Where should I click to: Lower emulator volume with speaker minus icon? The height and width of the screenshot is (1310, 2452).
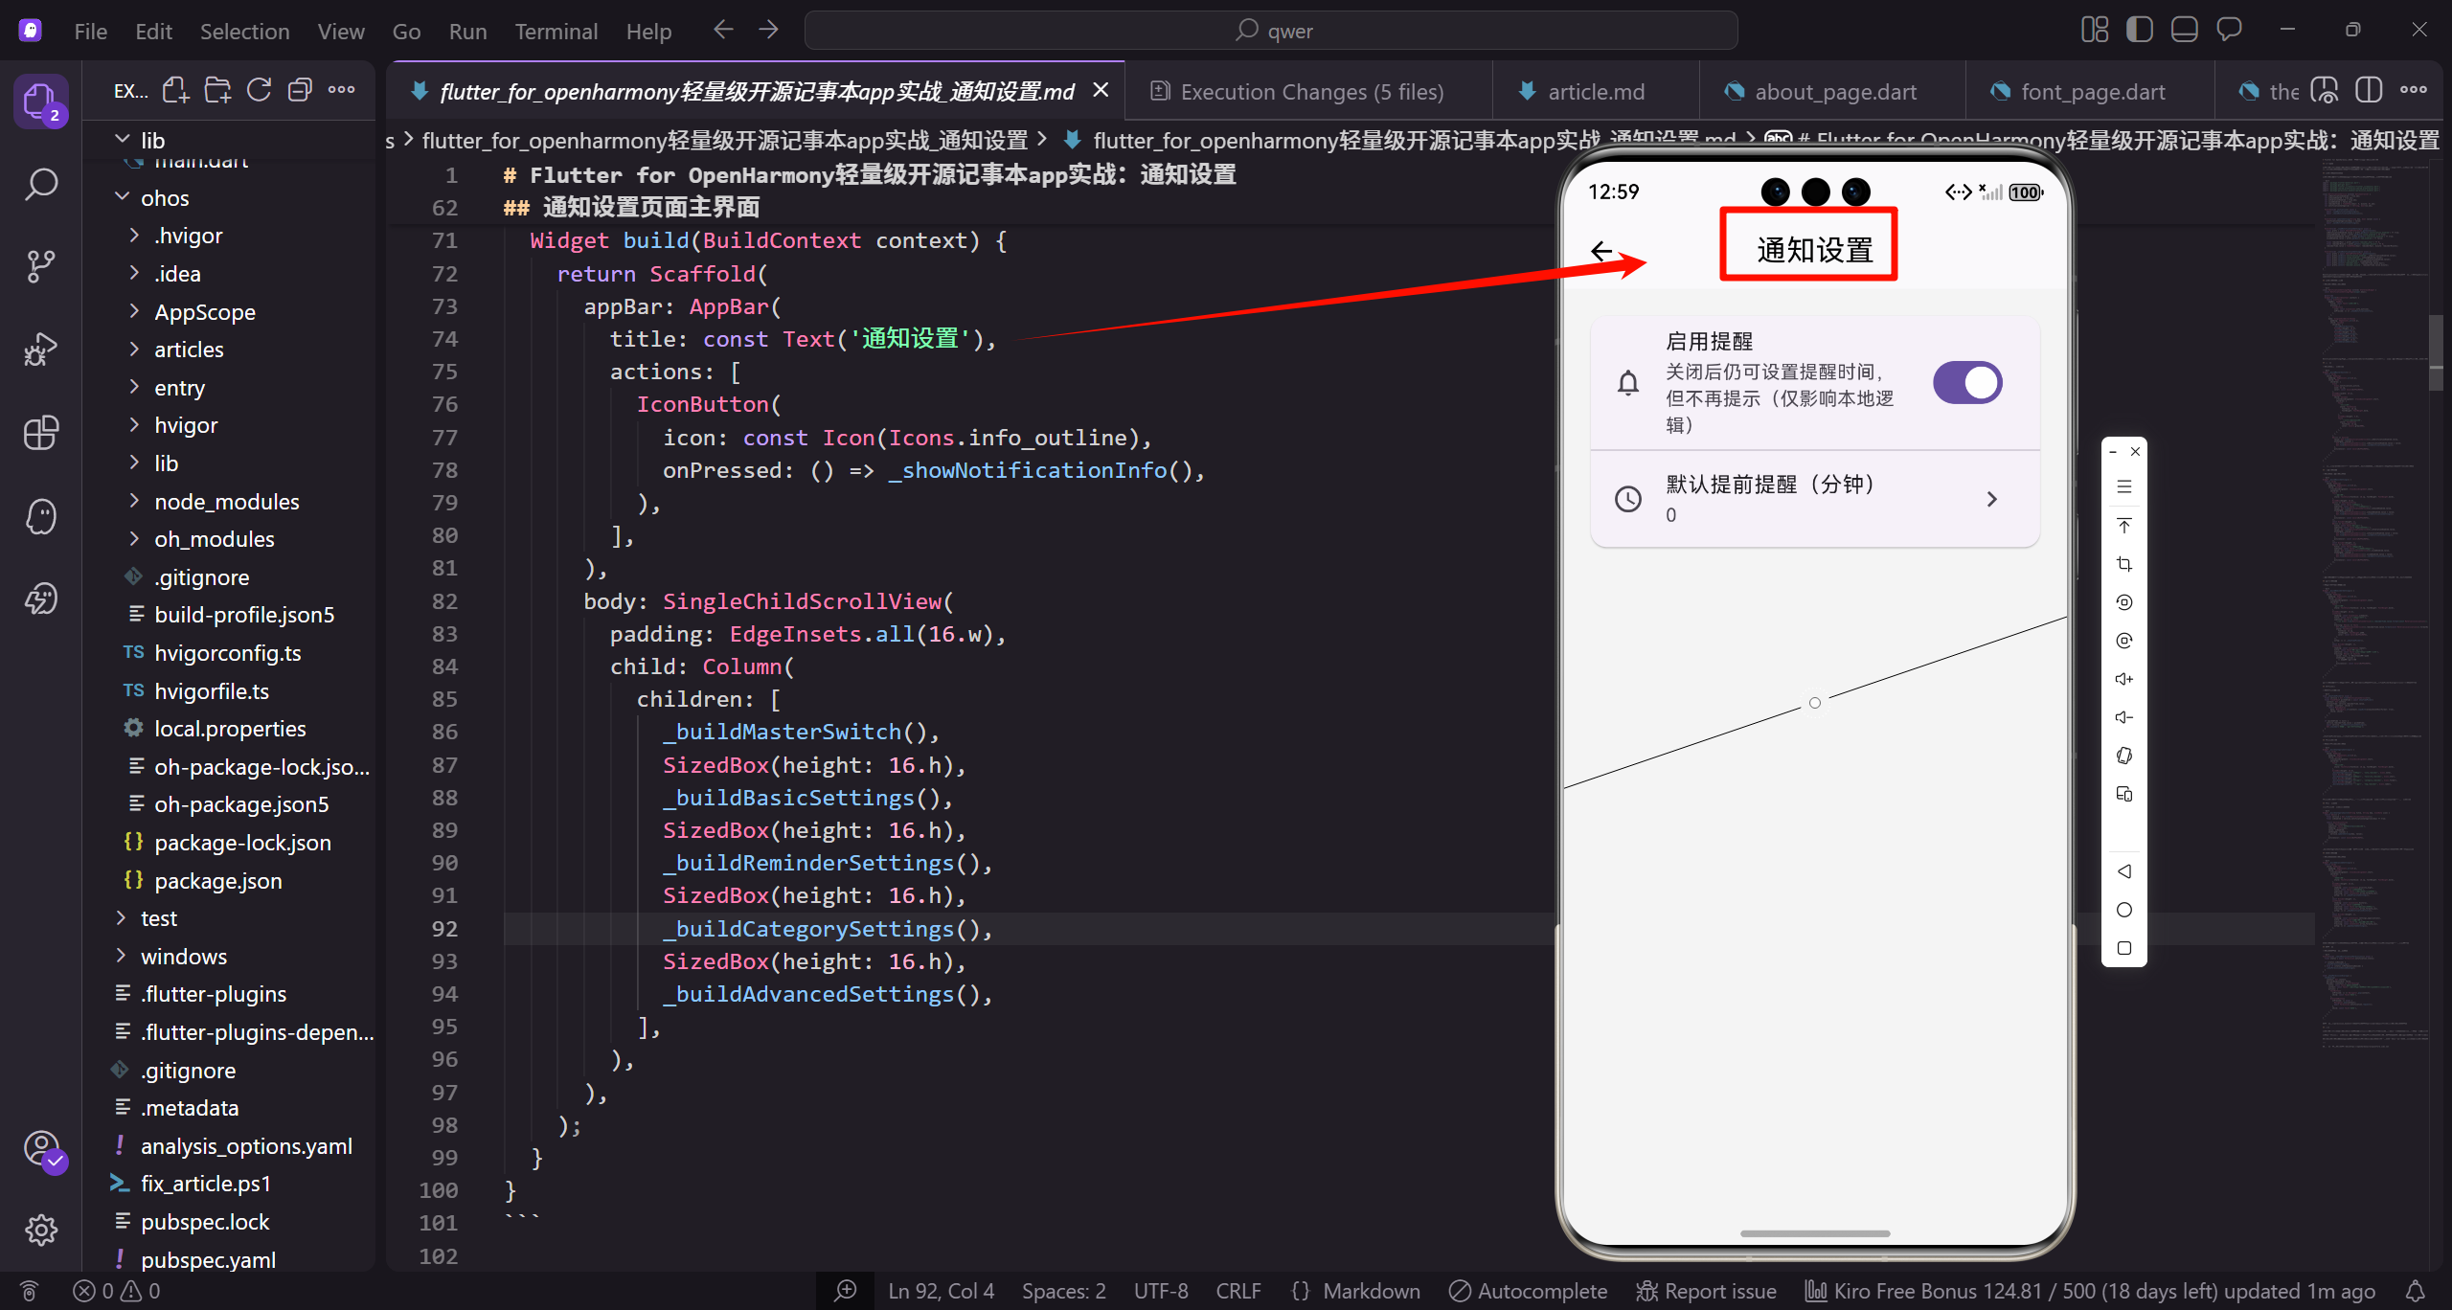click(2124, 717)
